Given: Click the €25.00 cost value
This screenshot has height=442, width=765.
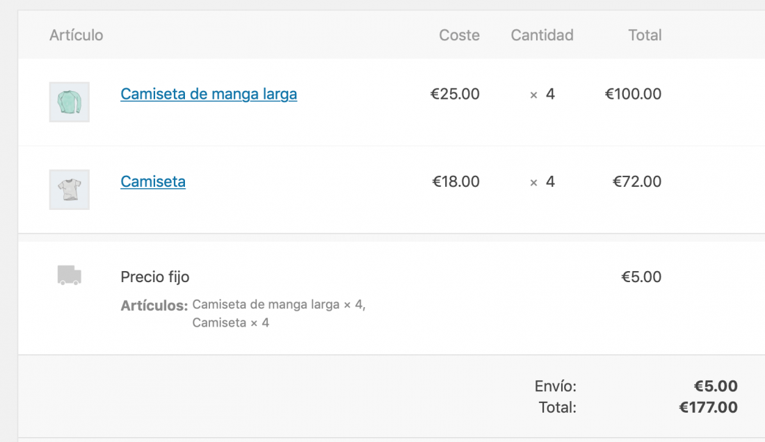Looking at the screenshot, I should [455, 94].
